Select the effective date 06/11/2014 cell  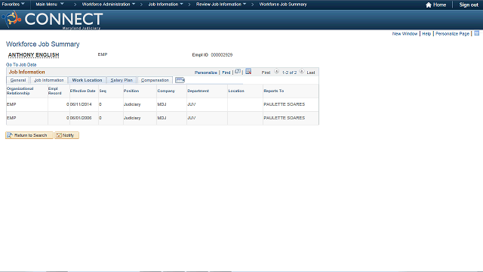click(81, 104)
